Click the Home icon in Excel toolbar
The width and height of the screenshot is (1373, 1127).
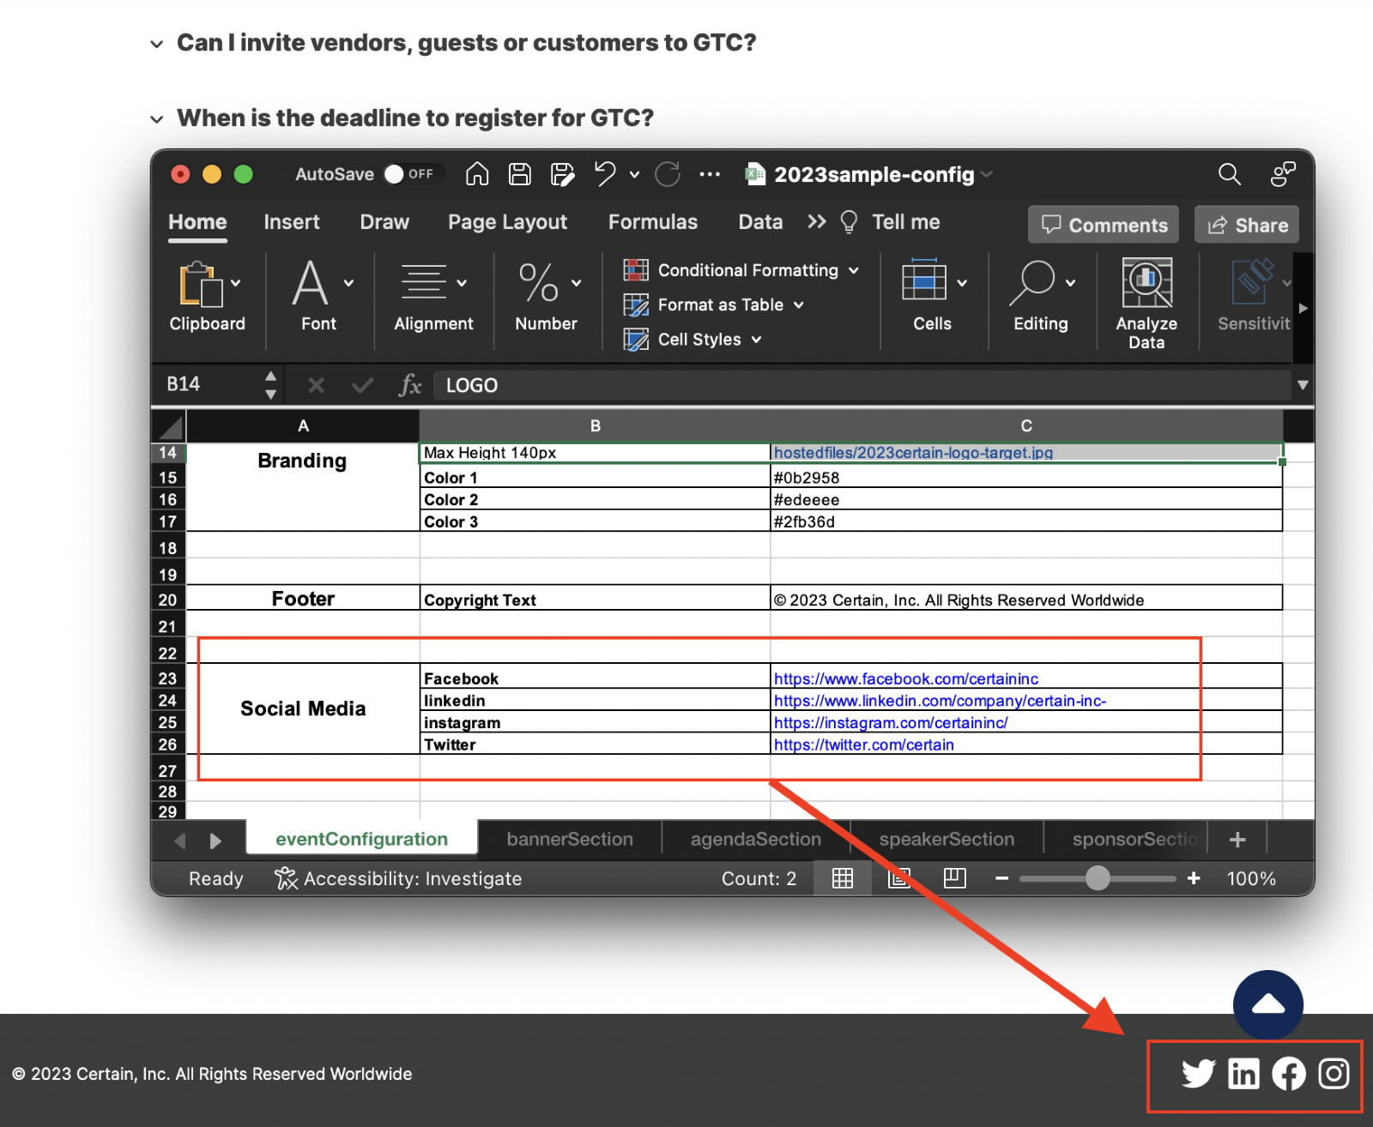(x=477, y=174)
